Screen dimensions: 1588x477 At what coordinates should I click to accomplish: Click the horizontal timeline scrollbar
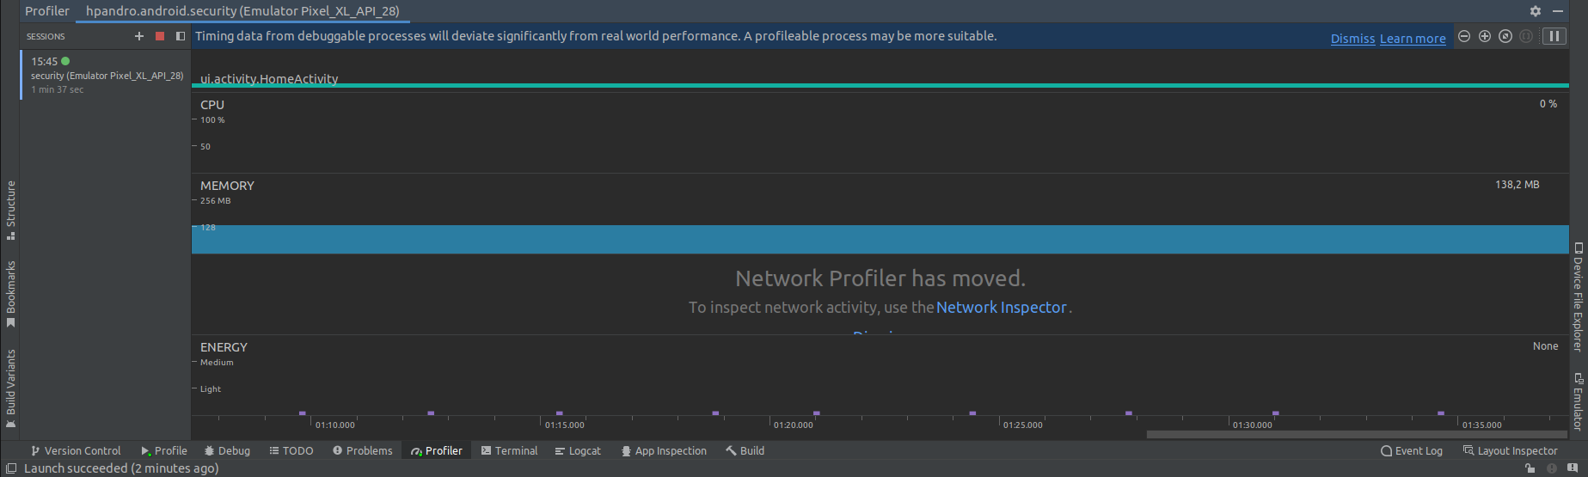1357,435
